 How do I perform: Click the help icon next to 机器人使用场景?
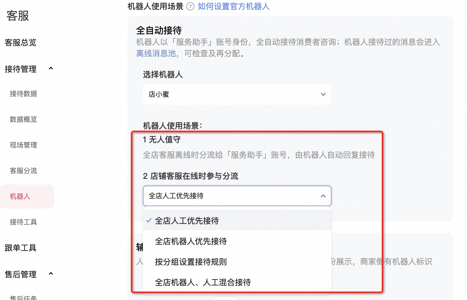(x=190, y=6)
